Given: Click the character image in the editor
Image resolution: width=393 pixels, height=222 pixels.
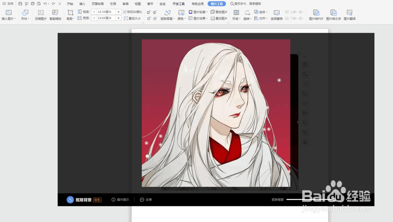Looking at the screenshot, I should pyautogui.click(x=216, y=113).
